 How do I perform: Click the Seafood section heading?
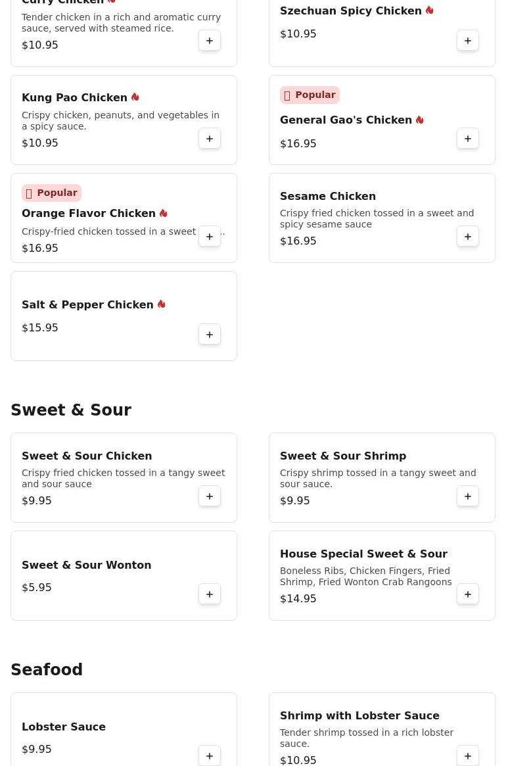click(x=47, y=670)
